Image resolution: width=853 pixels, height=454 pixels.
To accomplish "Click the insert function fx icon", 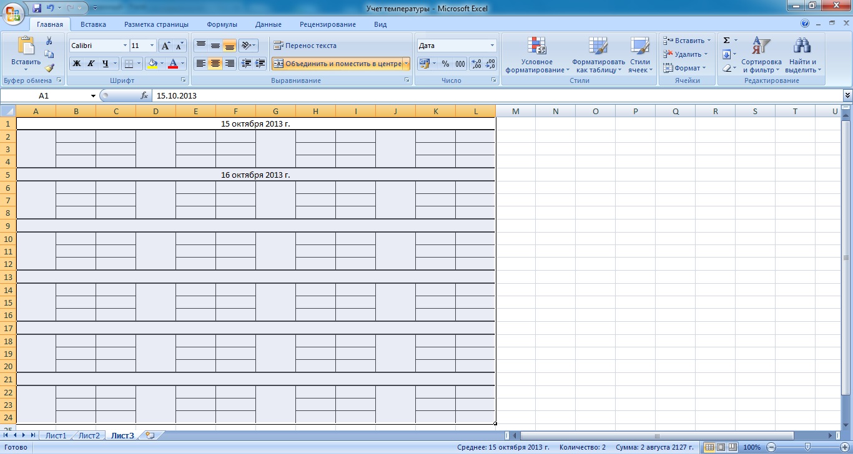I will (144, 96).
